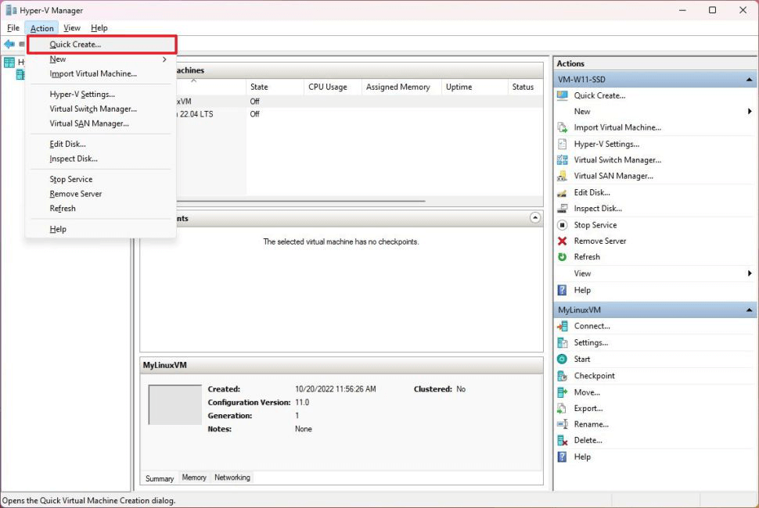Image resolution: width=759 pixels, height=508 pixels.
Task: Export the MyLinuxVM virtual machine
Action: click(588, 408)
